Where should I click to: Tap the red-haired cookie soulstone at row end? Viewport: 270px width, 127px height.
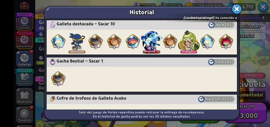pyautogui.click(x=226, y=41)
